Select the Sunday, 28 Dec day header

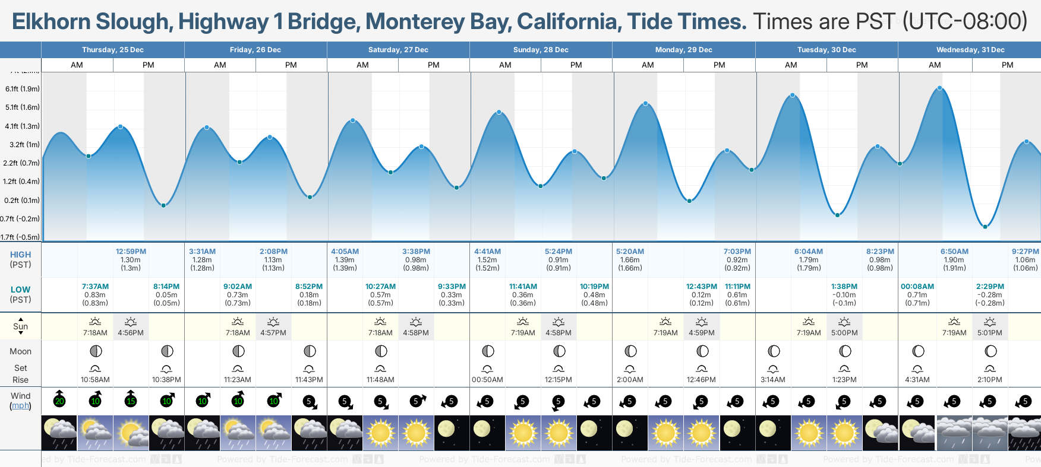[x=541, y=50]
